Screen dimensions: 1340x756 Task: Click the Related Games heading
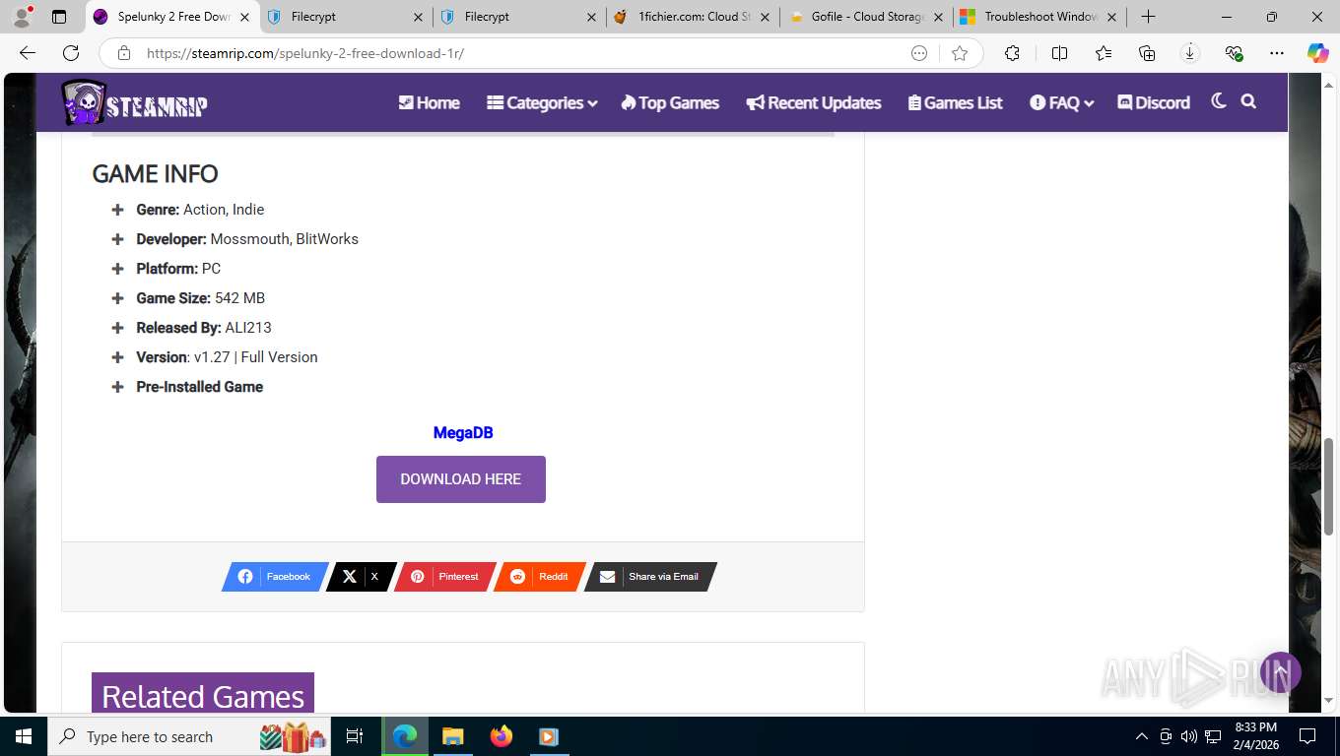(x=203, y=696)
